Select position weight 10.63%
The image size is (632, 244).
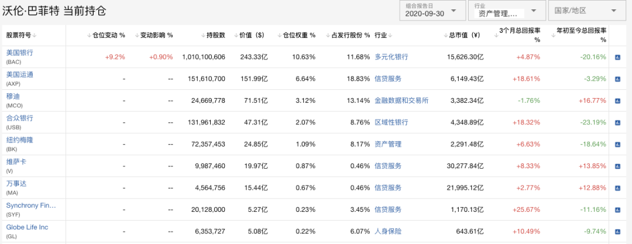[305, 57]
